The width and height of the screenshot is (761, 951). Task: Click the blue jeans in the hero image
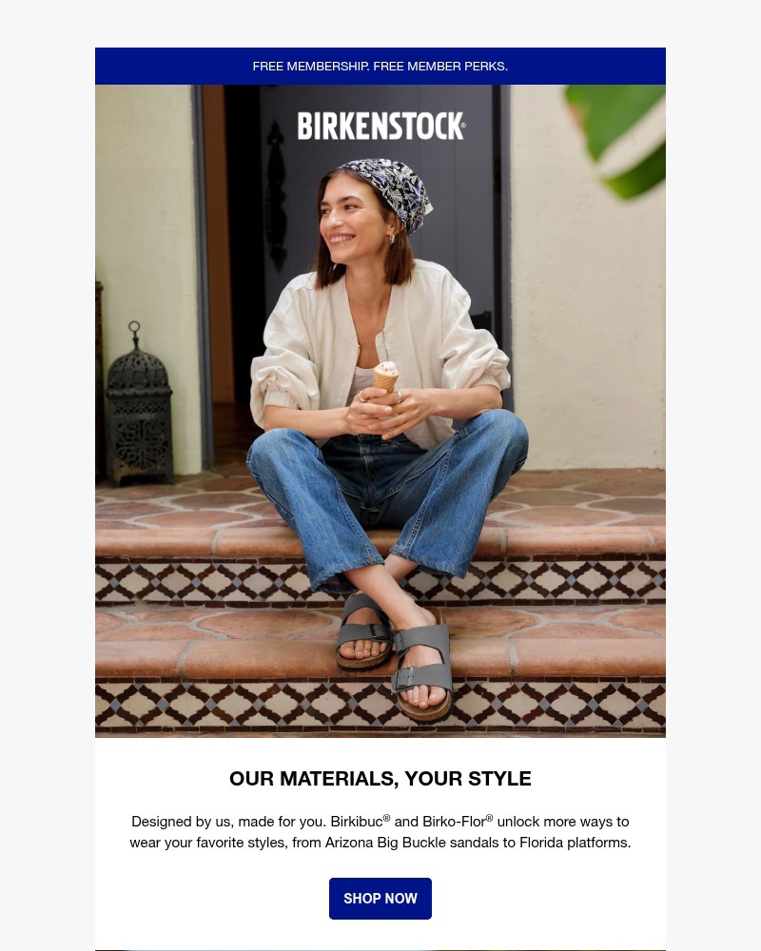coord(388,492)
